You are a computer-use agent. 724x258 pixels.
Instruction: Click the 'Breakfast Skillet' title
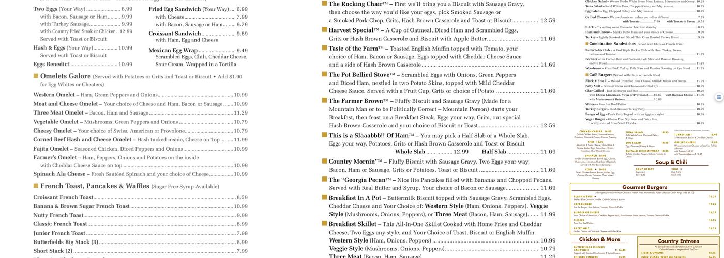(x=353, y=224)
